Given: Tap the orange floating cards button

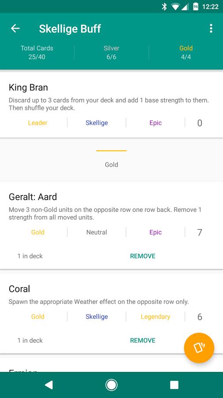Looking at the screenshot, I should [199, 348].
